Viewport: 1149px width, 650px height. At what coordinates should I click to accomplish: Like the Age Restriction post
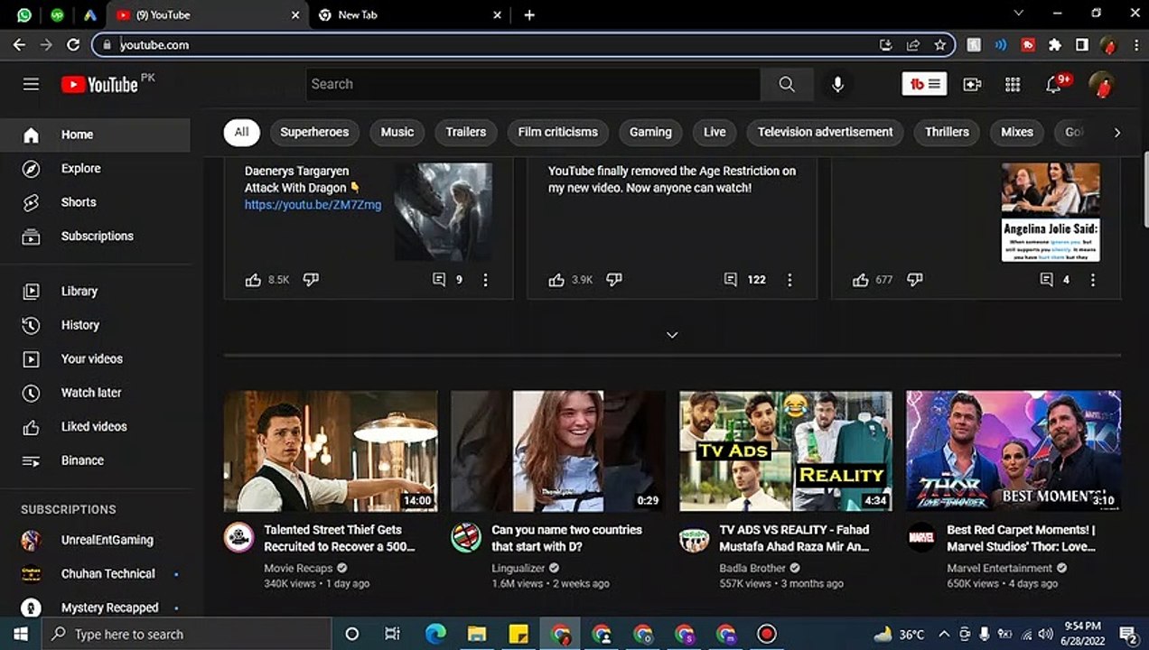coord(556,280)
